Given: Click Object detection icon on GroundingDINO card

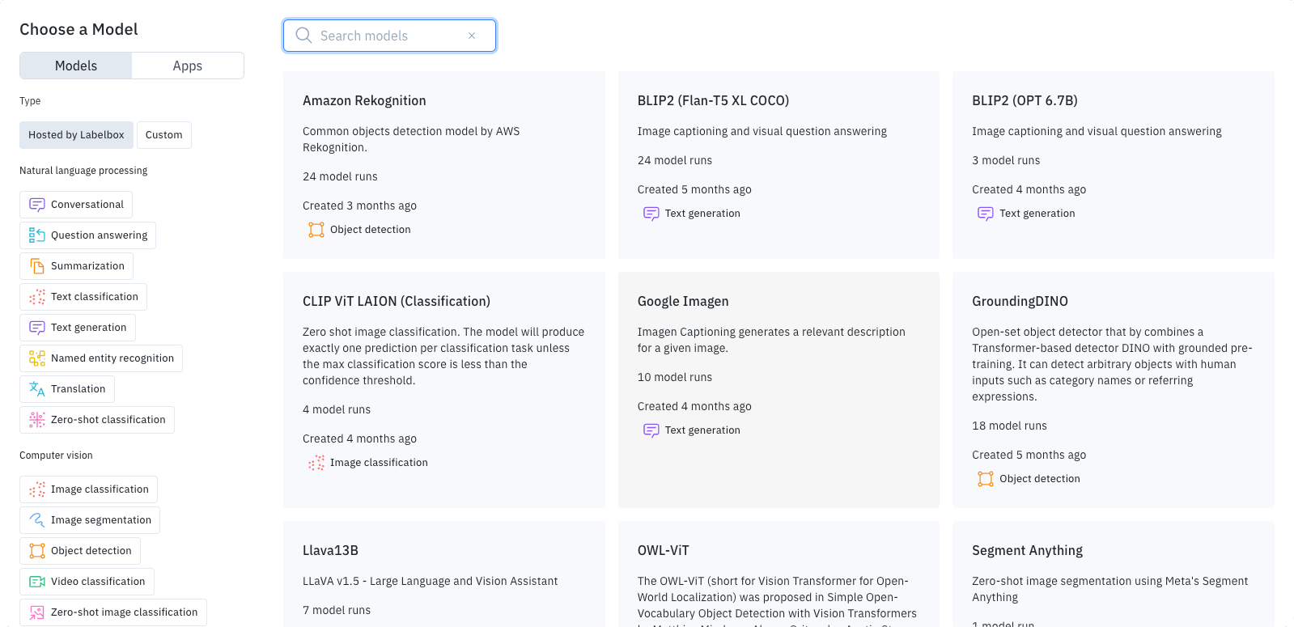Looking at the screenshot, I should [986, 479].
